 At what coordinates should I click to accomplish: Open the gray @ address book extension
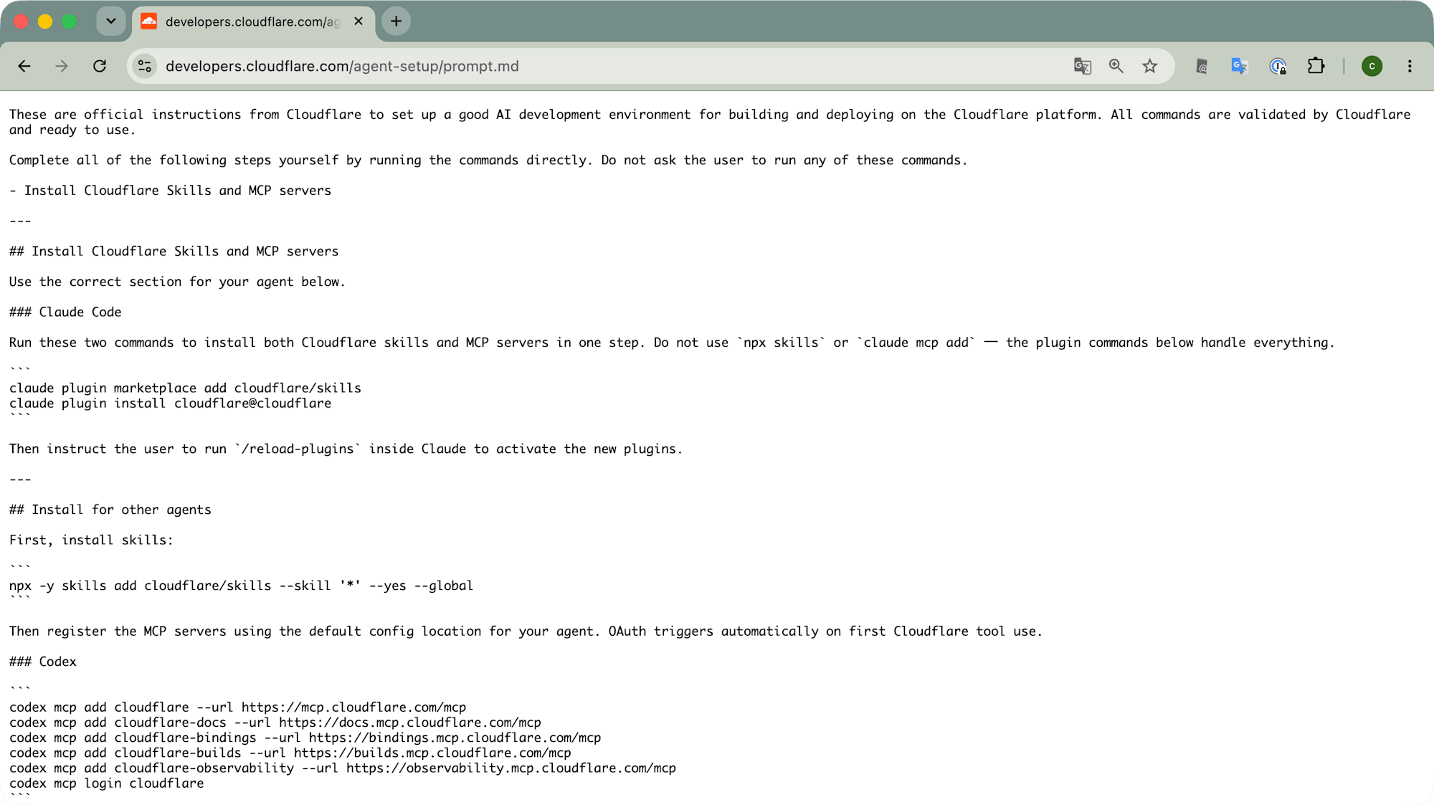click(1202, 66)
